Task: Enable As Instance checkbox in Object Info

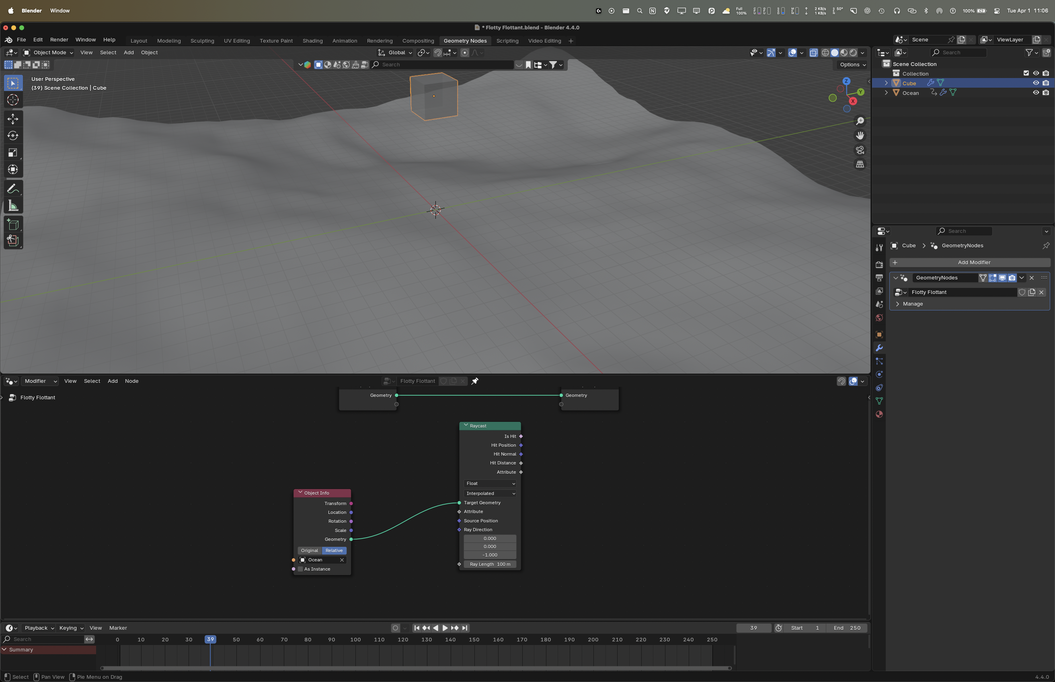Action: [x=301, y=569]
